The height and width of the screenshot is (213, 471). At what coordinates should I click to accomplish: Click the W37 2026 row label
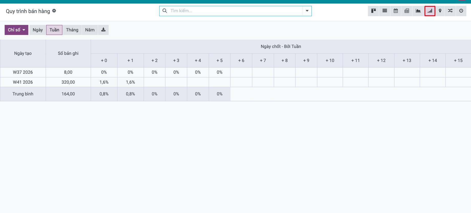(23, 72)
